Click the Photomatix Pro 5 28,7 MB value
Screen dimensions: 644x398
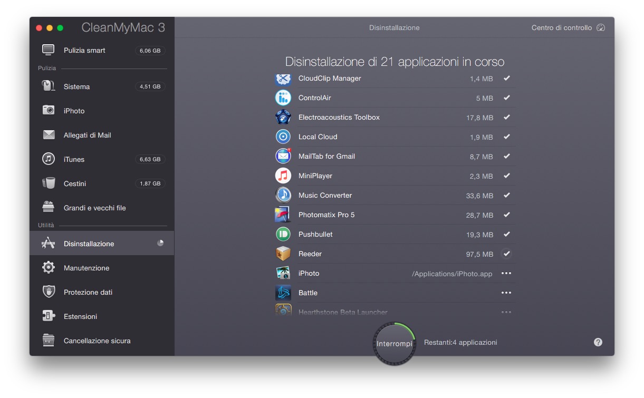coord(479,215)
